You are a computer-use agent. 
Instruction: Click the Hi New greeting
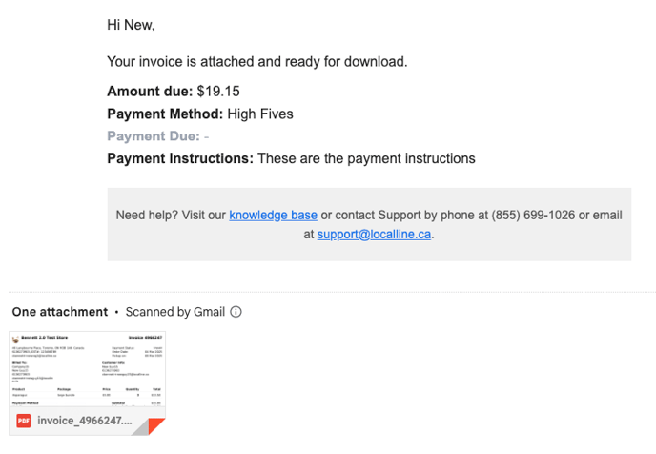[131, 25]
